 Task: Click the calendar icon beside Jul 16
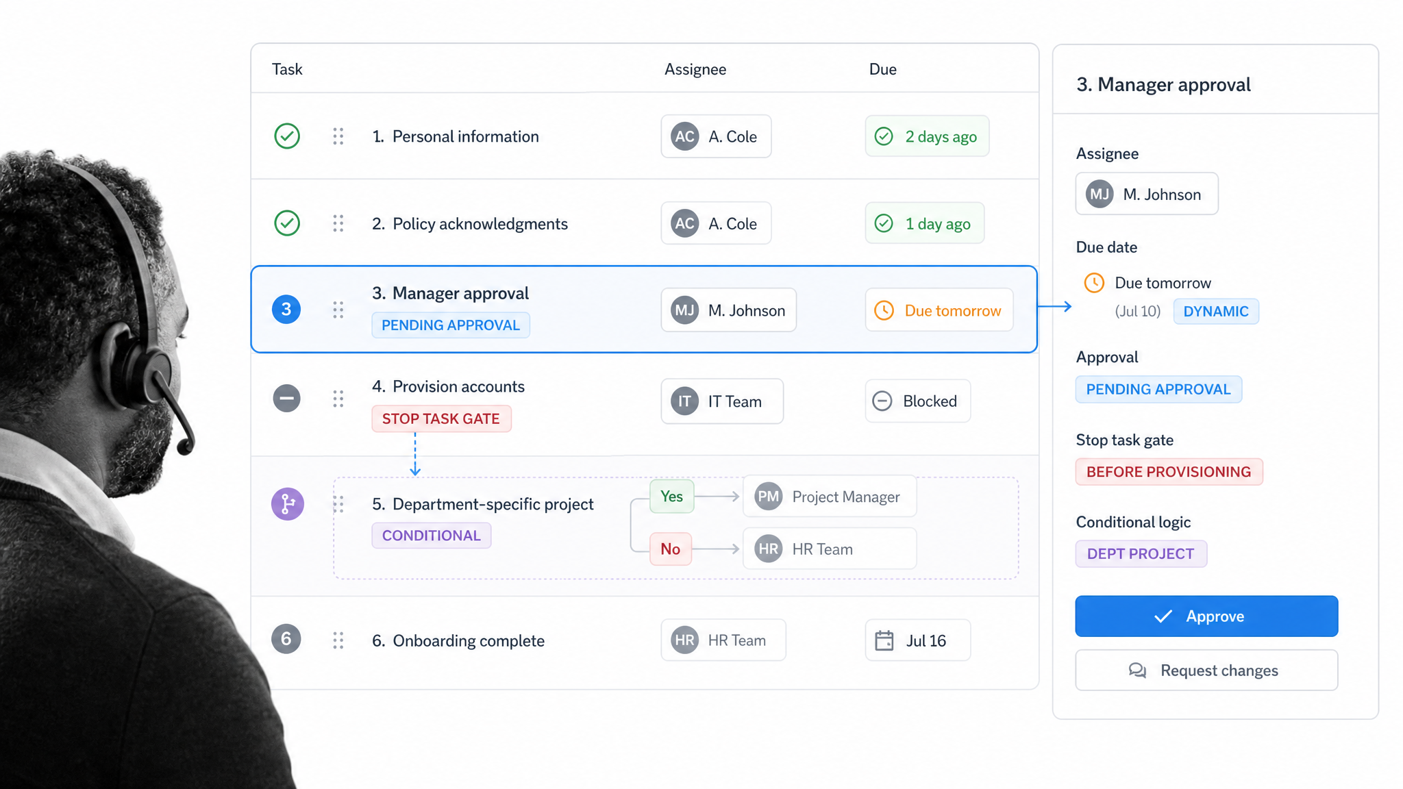pyautogui.click(x=884, y=640)
